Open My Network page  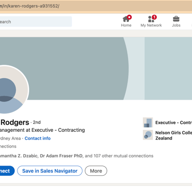[151, 21]
